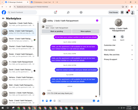
Task: Record a voice clip with microphone icon
Action: coord(43,101)
